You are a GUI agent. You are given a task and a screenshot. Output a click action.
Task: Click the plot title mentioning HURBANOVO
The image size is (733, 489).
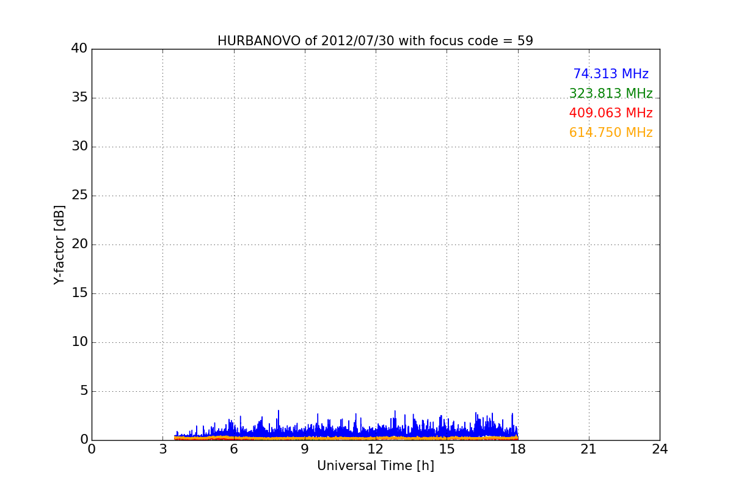375,41
